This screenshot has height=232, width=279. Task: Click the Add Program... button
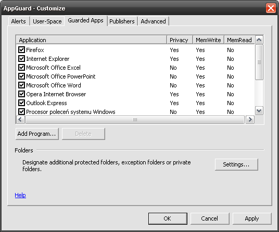click(x=37, y=134)
